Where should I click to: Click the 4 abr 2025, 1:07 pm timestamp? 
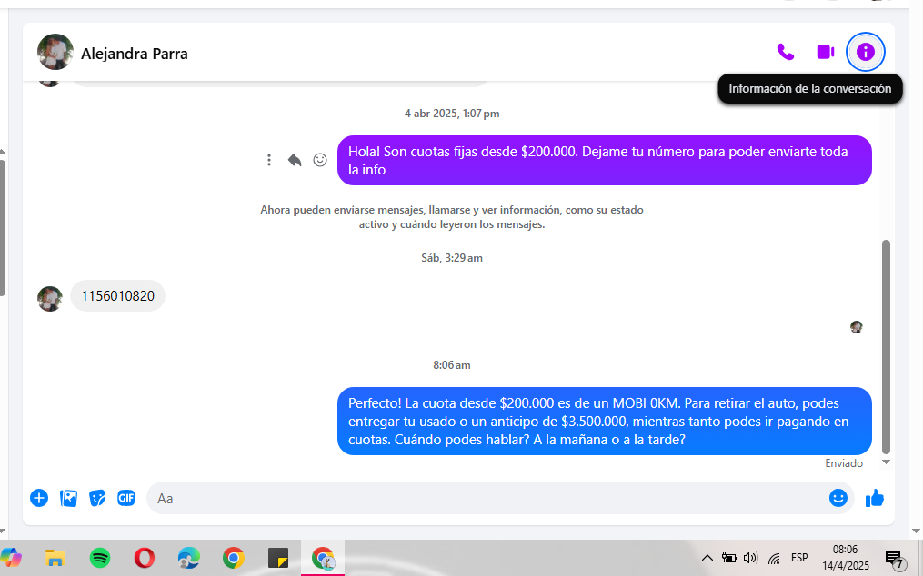pos(452,114)
